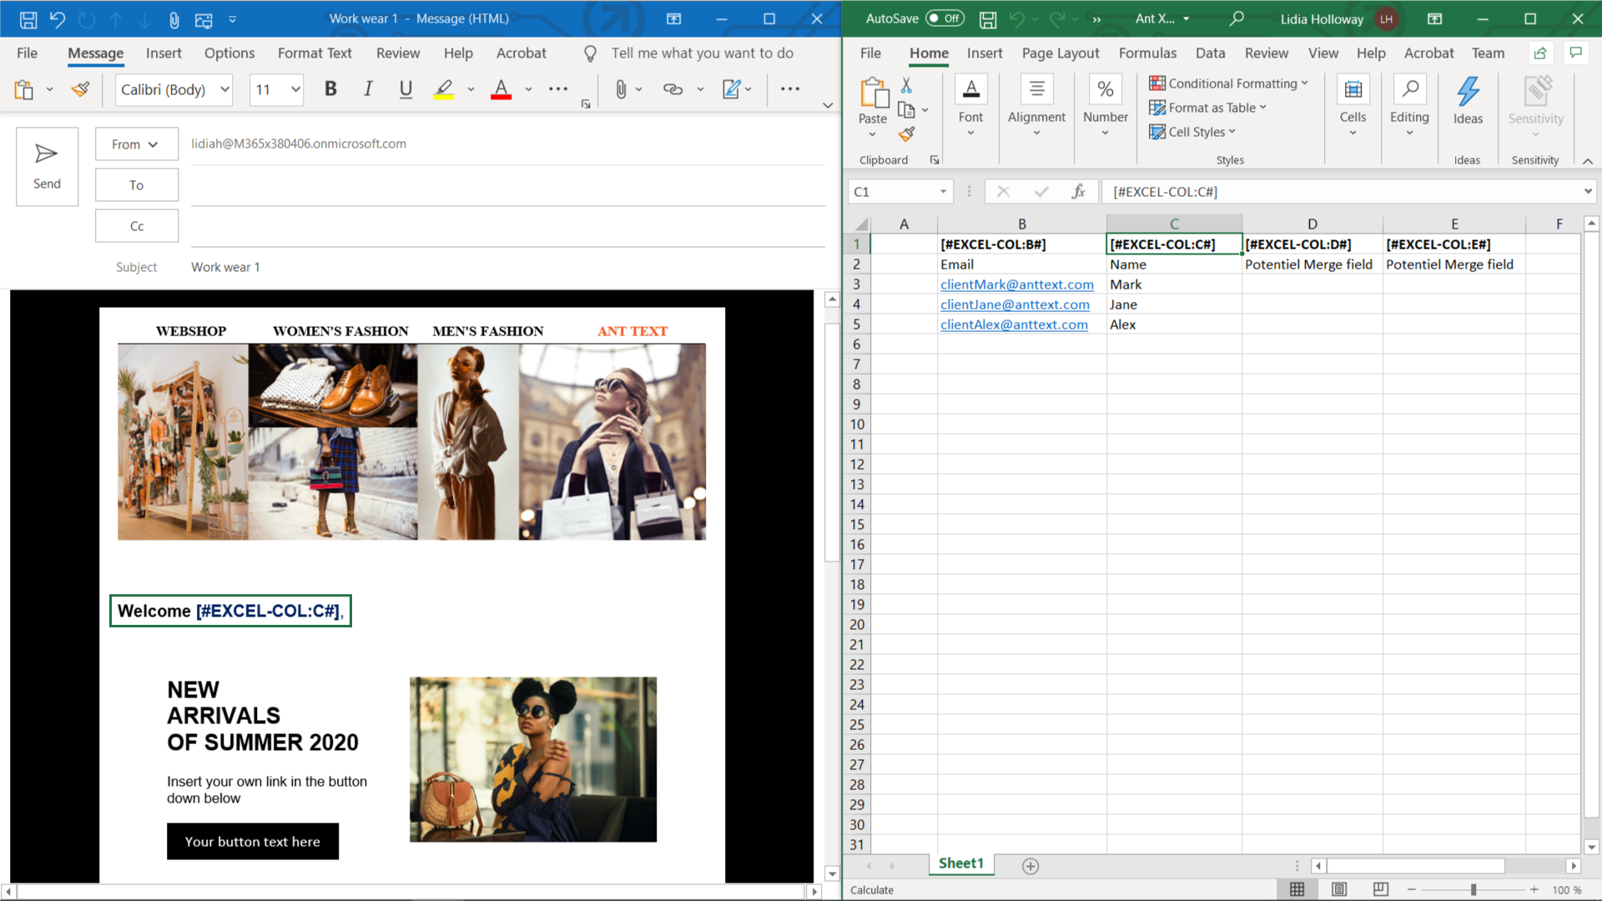Screen dimensions: 1602x901
Task: Toggle the AutoSave switch
Action: click(x=945, y=18)
